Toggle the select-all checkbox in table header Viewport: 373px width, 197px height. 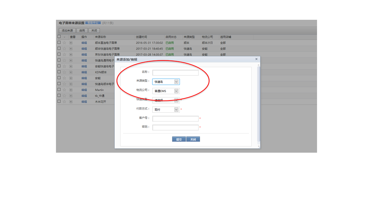[59, 36]
